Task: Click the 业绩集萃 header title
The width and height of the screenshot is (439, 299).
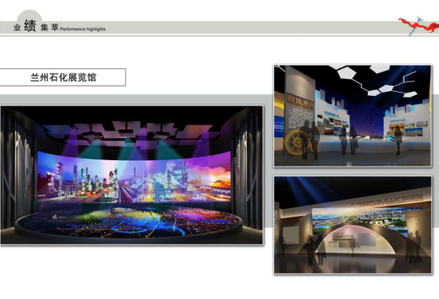Action: (36, 26)
